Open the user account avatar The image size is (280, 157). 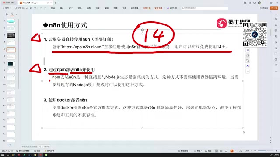pyautogui.click(x=259, y=3)
